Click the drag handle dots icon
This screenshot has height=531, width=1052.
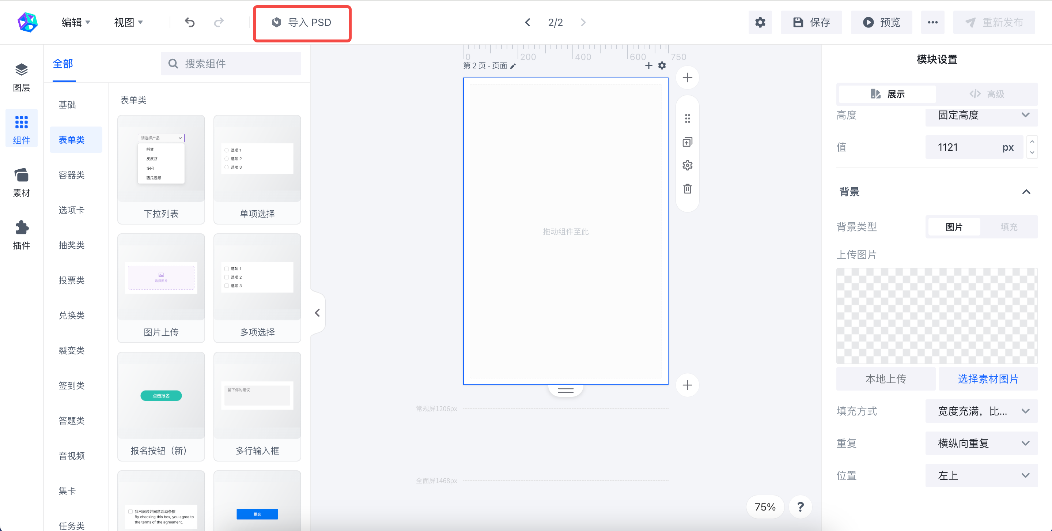pyautogui.click(x=687, y=118)
